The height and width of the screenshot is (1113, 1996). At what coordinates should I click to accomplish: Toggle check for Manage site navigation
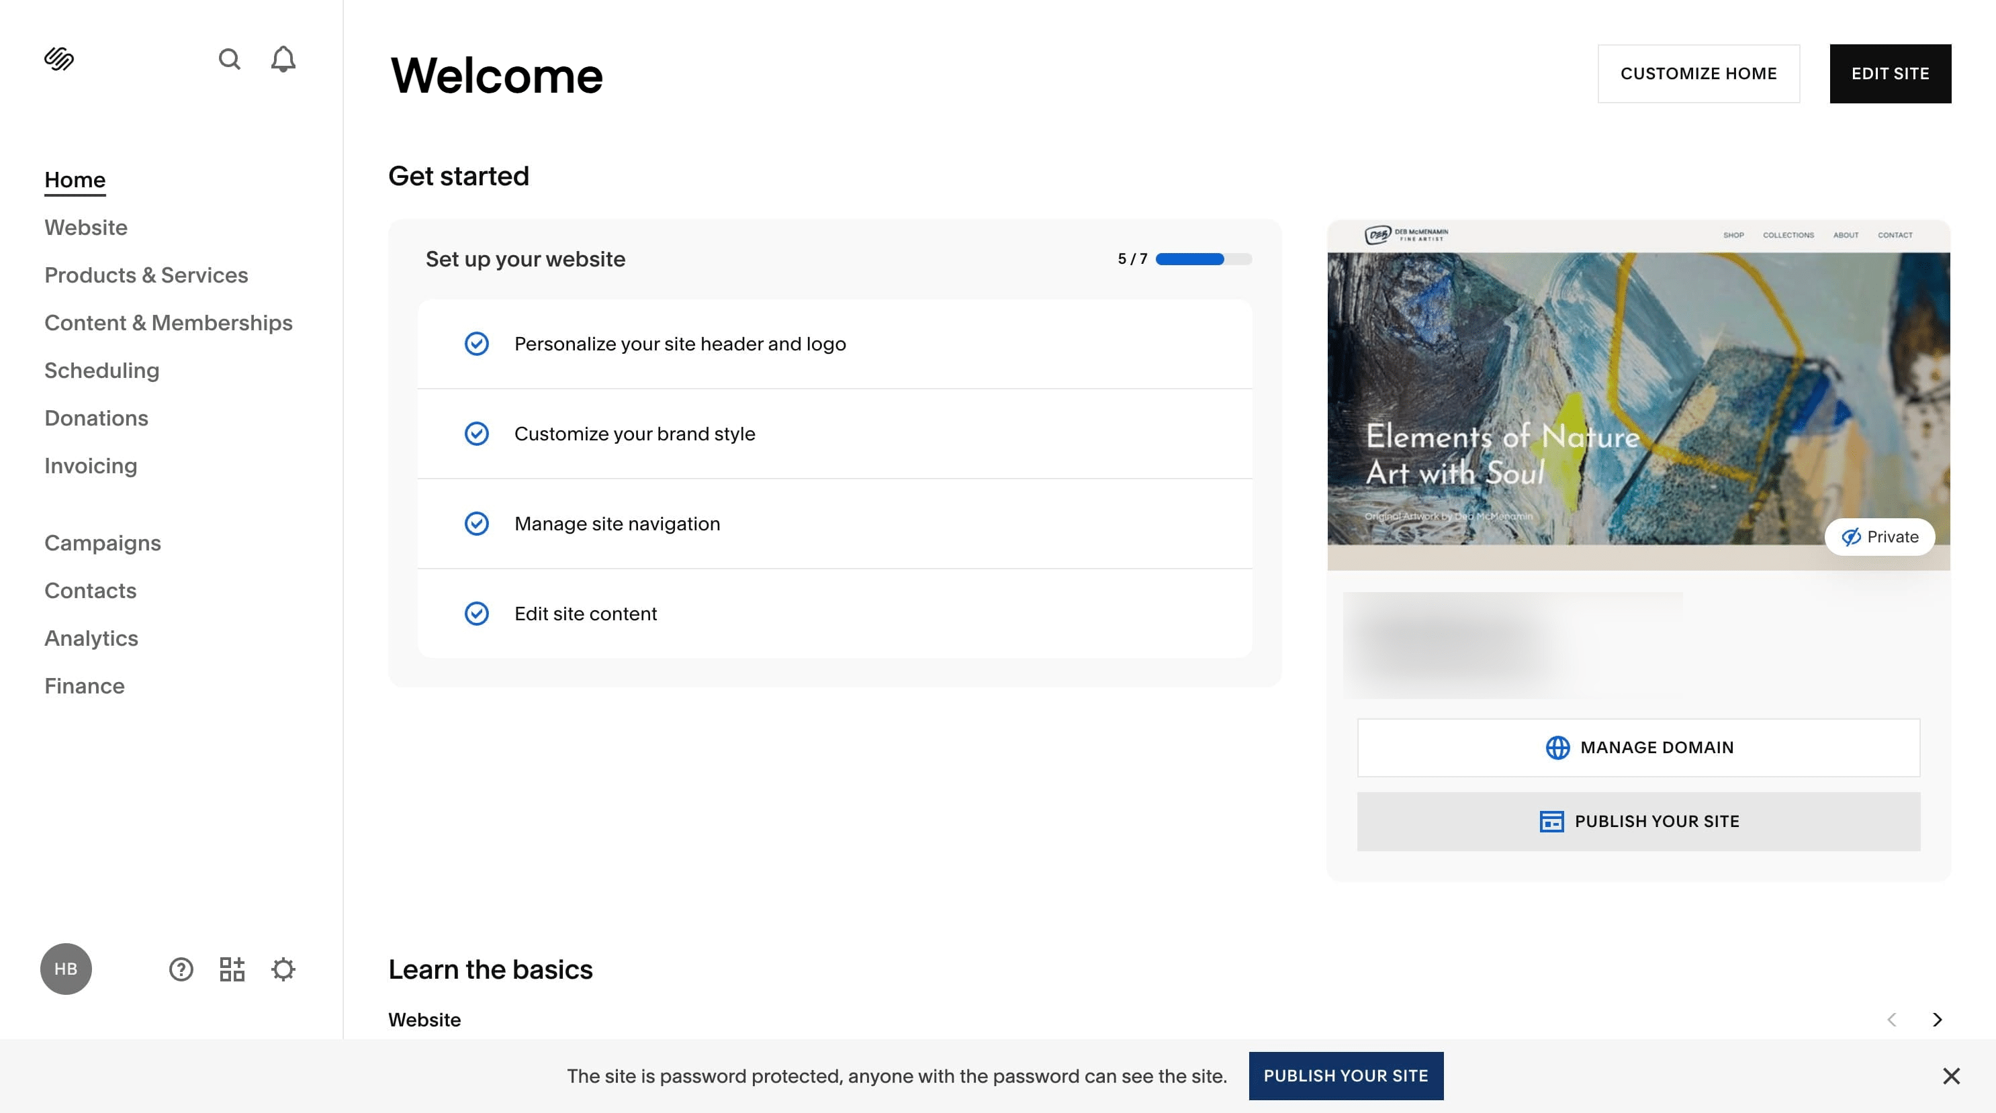[x=477, y=524]
